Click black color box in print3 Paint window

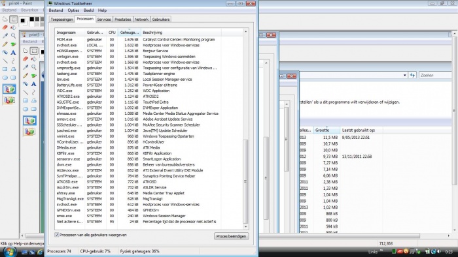coord(43,52)
